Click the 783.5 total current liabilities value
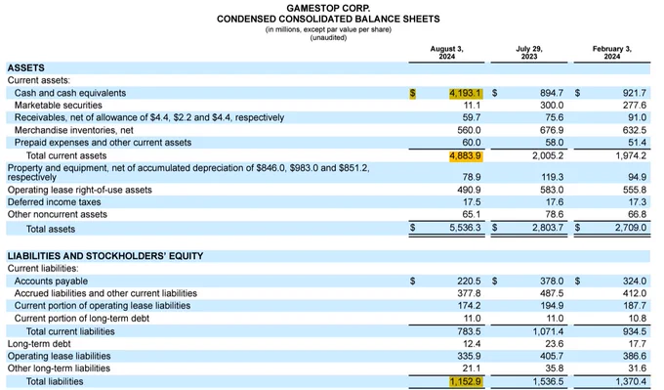 (x=469, y=331)
